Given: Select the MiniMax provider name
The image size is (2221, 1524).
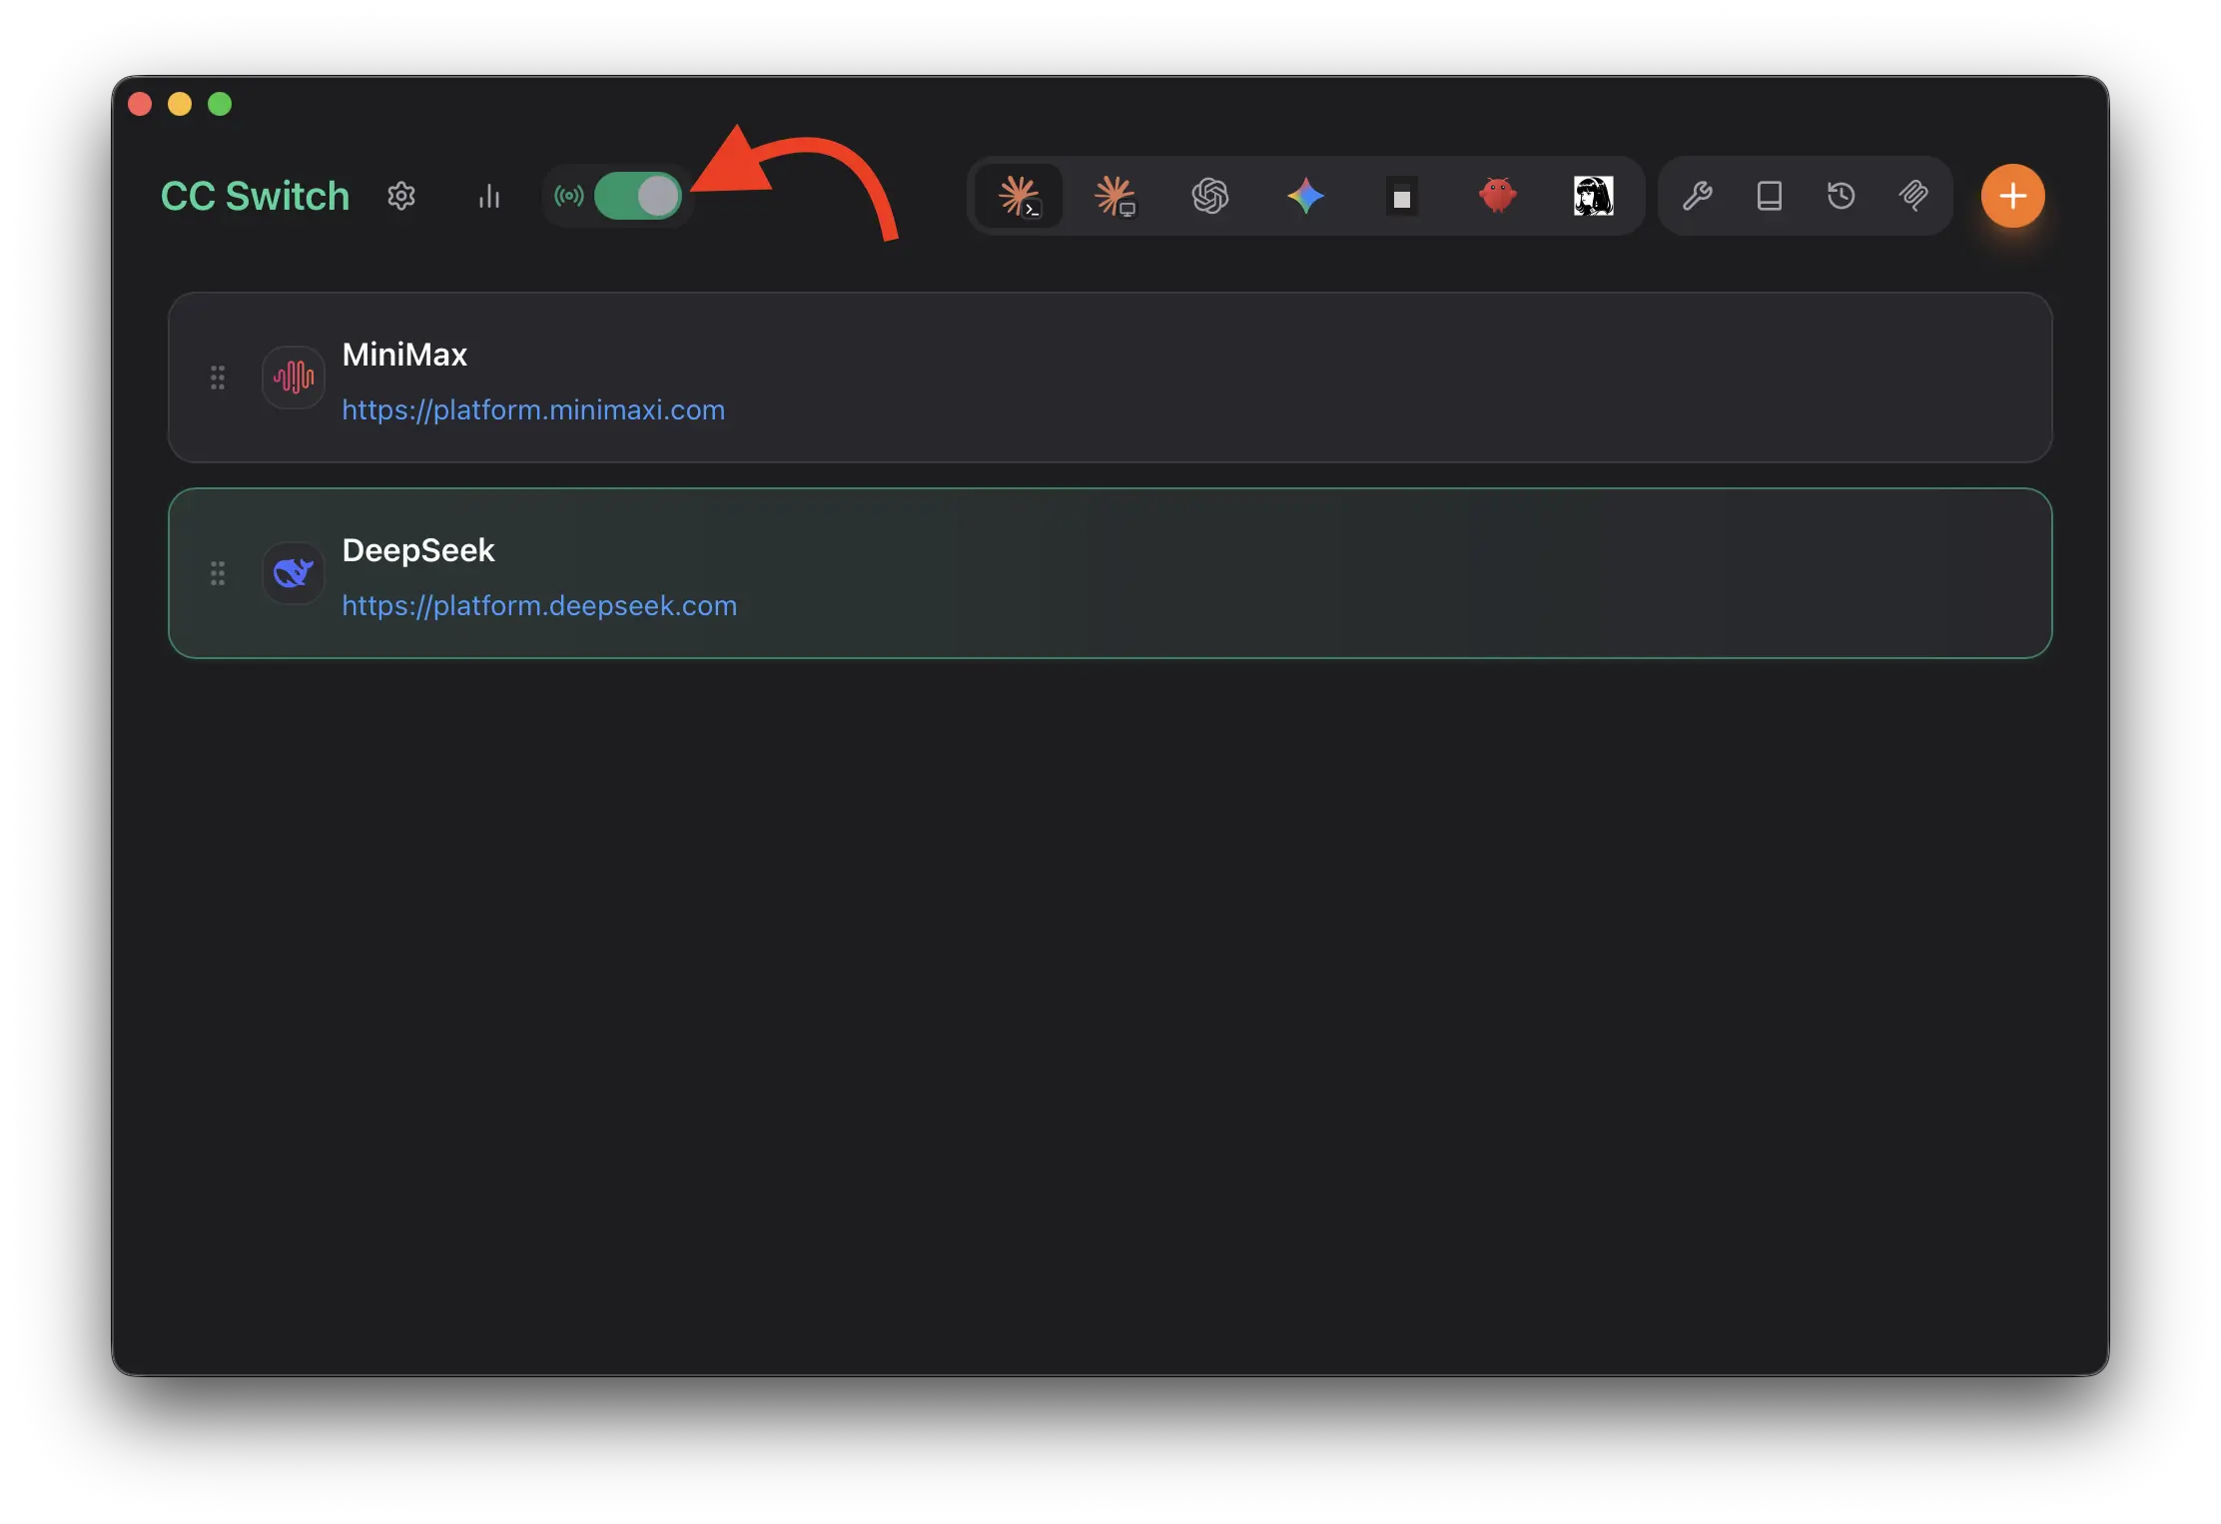Looking at the screenshot, I should [404, 355].
